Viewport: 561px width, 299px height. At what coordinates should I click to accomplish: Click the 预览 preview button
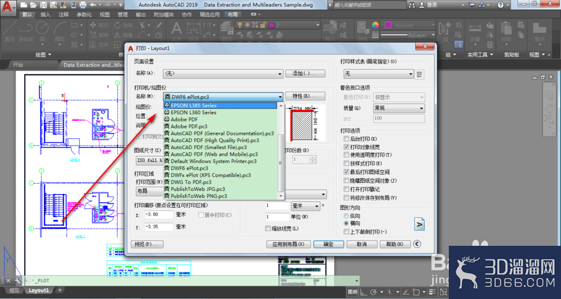[x=148, y=244]
